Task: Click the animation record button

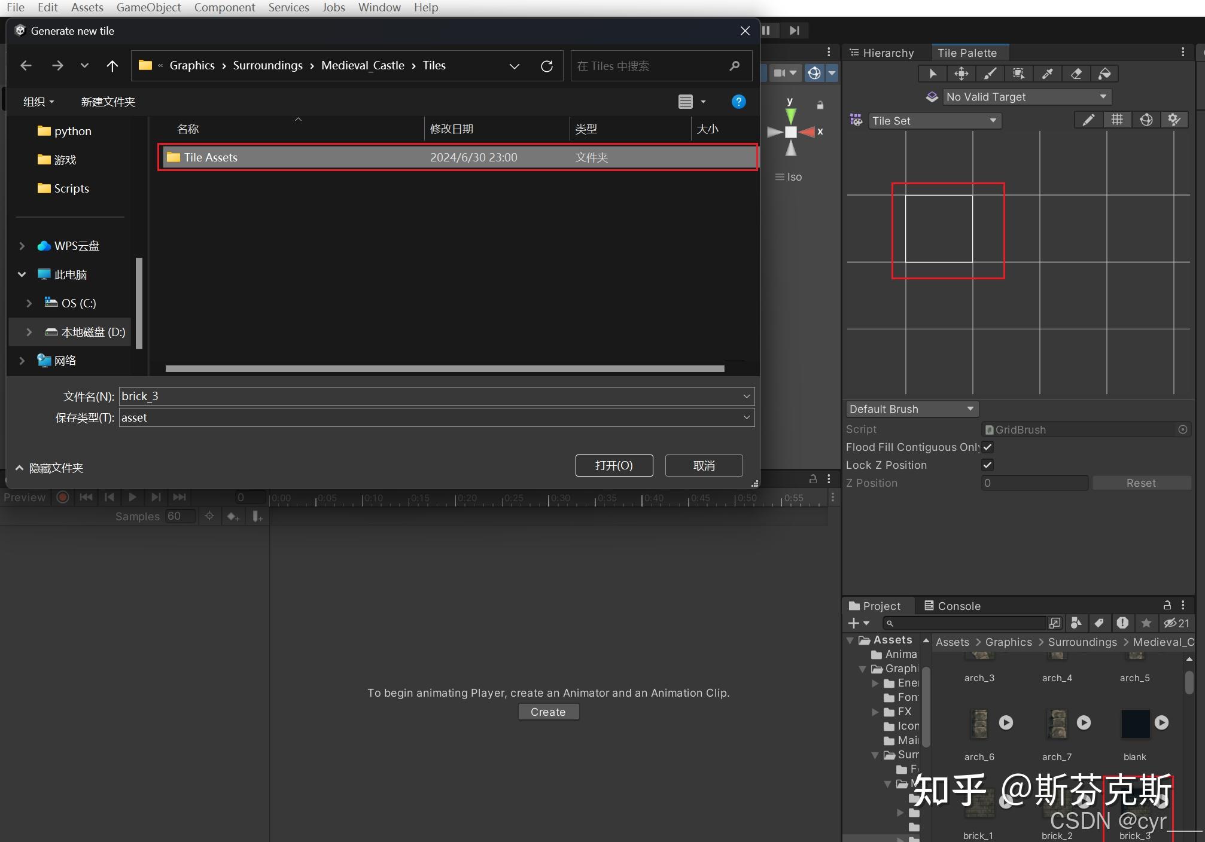Action: pos(62,498)
